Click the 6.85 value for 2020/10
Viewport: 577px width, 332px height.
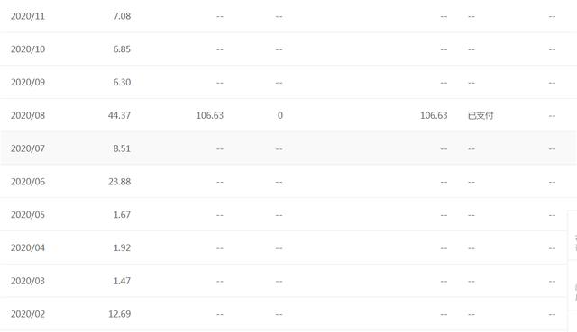click(x=122, y=49)
